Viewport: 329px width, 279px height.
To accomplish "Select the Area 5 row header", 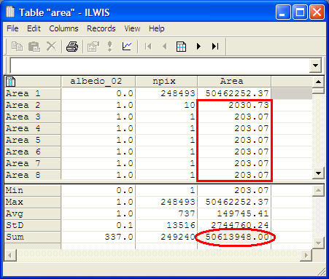I will (x=33, y=140).
